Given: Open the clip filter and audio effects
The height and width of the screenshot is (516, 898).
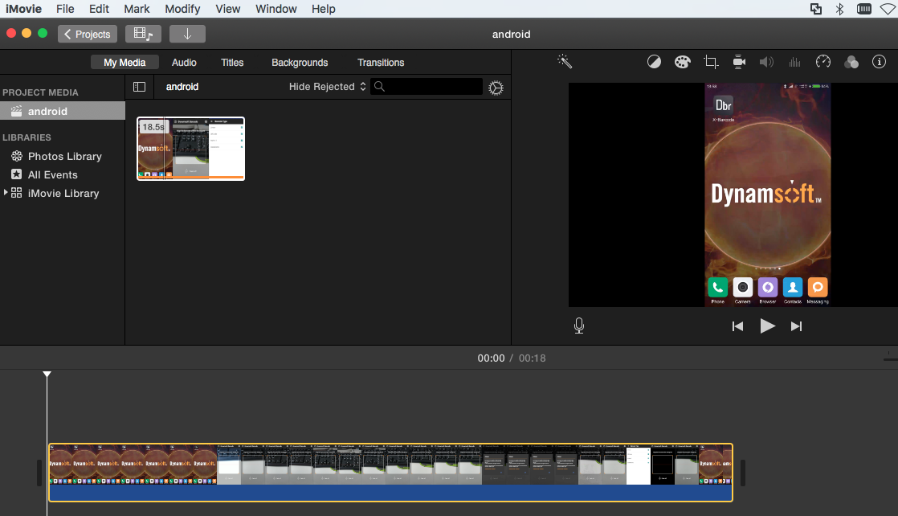Looking at the screenshot, I should click(x=851, y=62).
